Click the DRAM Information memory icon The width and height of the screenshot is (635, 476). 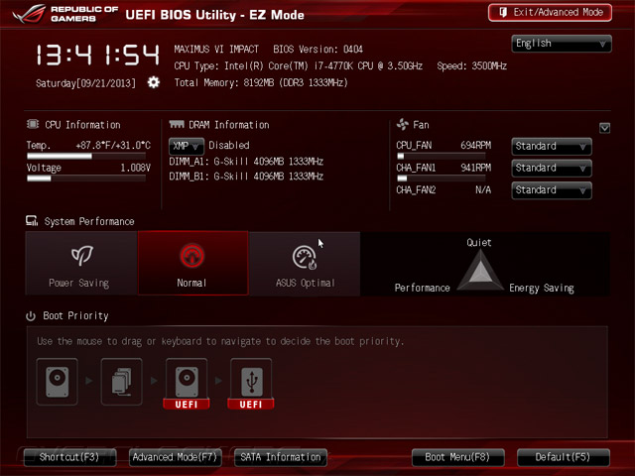pos(177,124)
